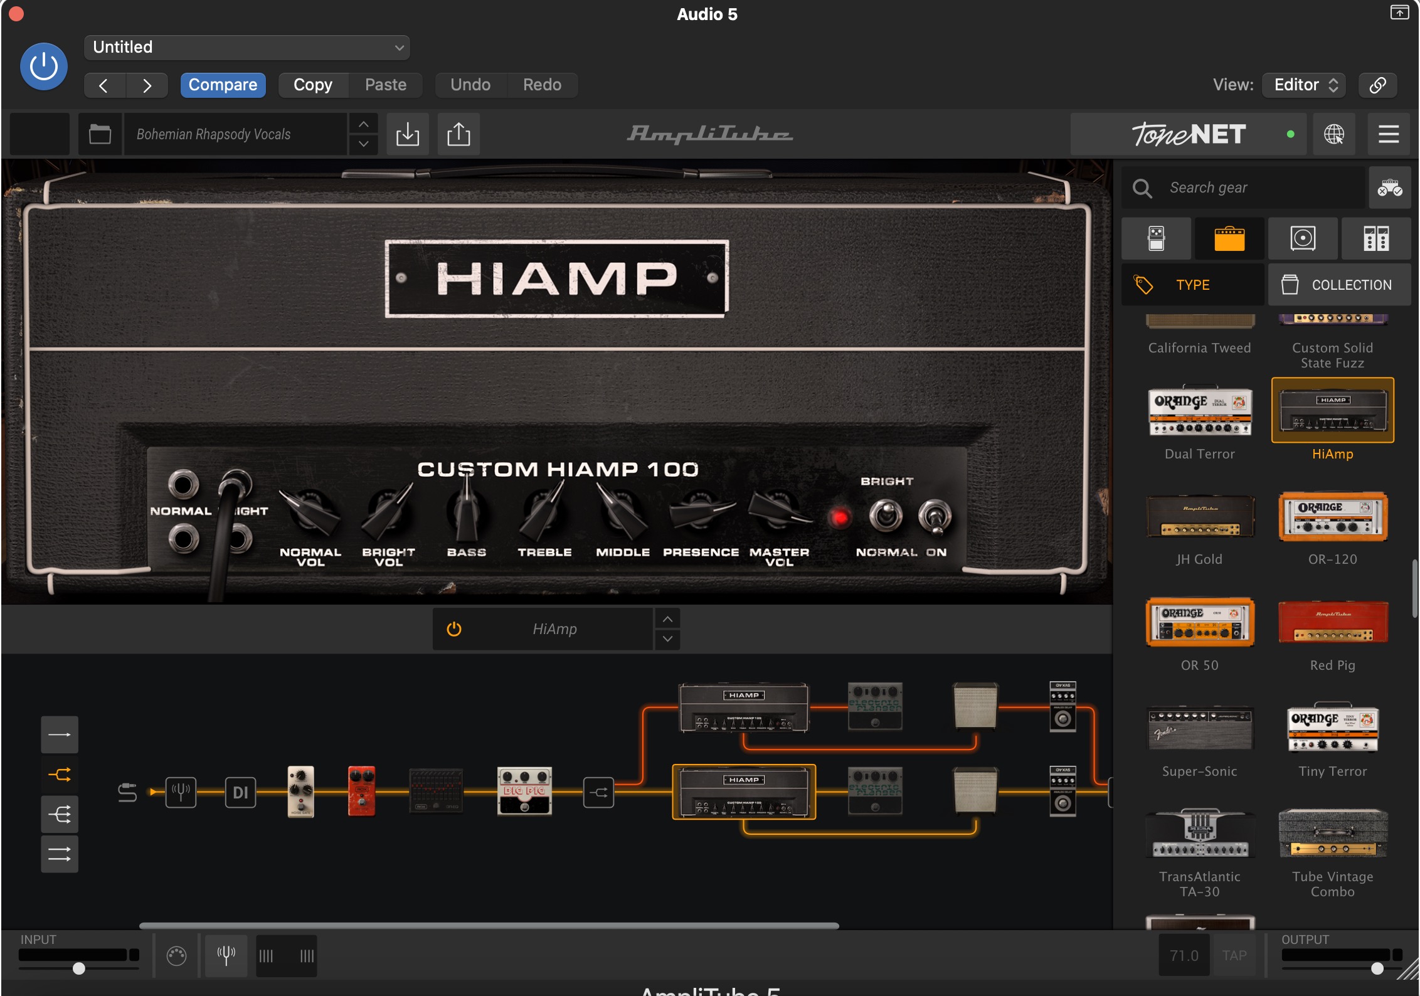This screenshot has width=1420, height=996.
Task: Select the Red Pig amp thumbnail
Action: [x=1333, y=622]
